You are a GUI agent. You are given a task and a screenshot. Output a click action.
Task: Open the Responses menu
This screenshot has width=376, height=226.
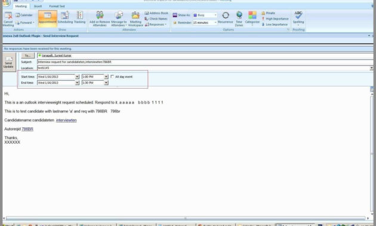[155, 24]
